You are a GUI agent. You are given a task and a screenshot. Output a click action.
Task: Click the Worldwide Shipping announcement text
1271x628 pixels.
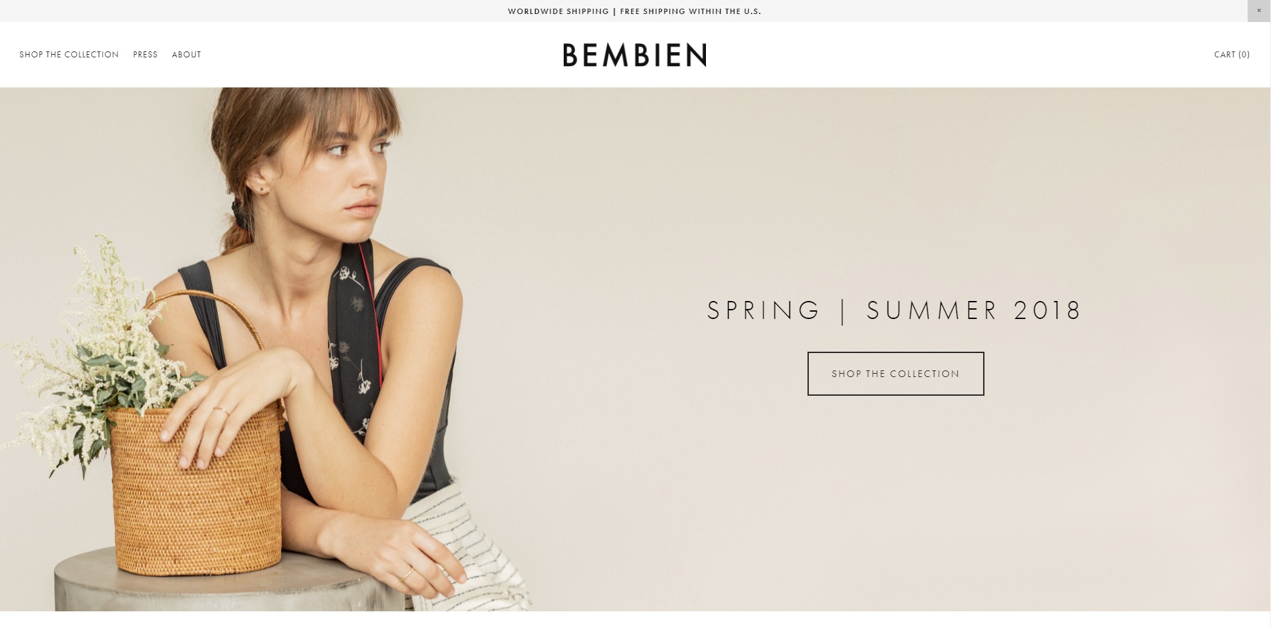[558, 11]
